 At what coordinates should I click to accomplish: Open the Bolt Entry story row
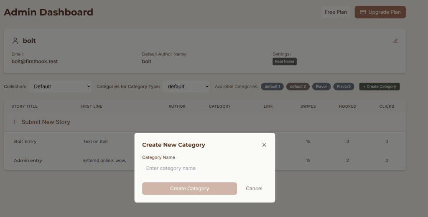25,141
